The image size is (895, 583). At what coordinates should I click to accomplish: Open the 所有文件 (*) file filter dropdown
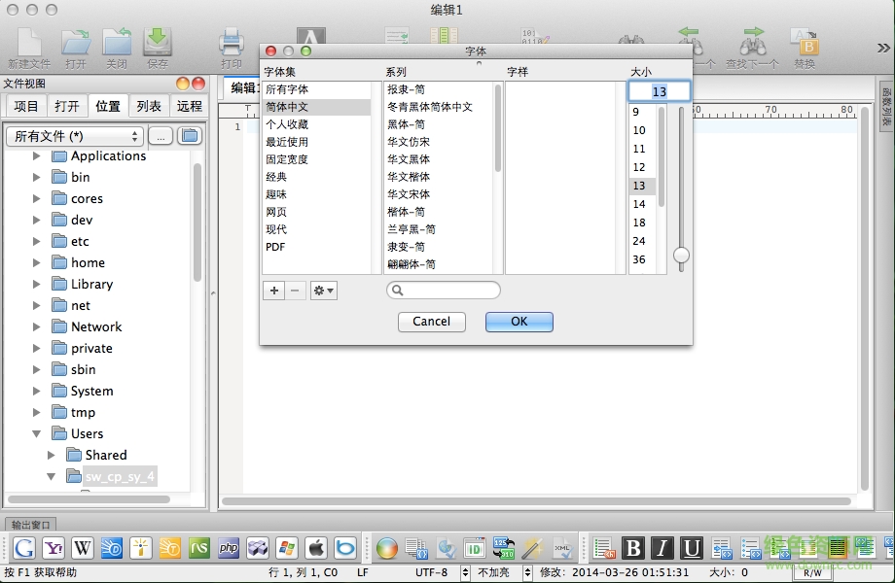73,136
